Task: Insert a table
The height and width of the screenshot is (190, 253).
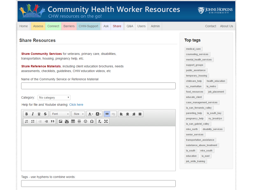Action: tap(73, 121)
